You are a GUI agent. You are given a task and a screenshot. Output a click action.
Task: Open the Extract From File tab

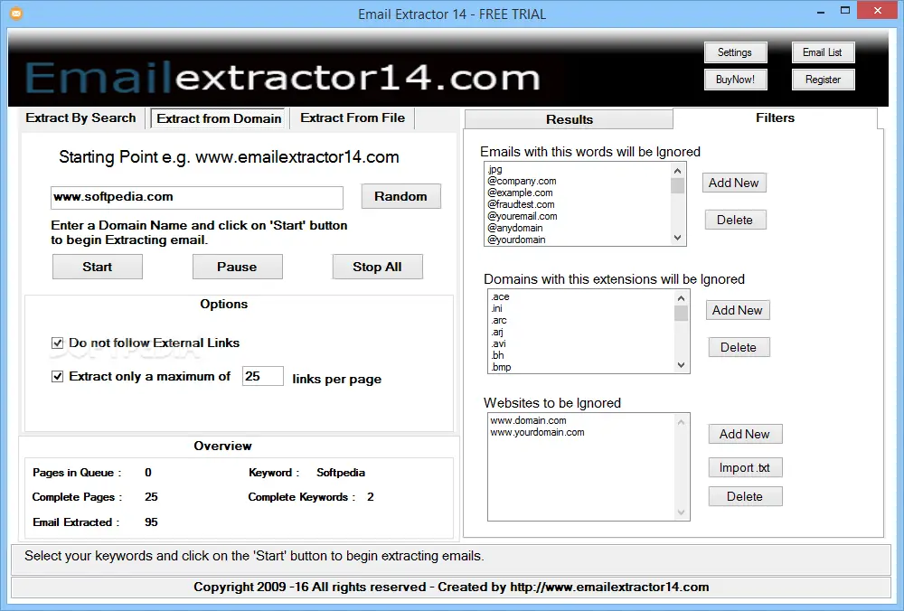pyautogui.click(x=353, y=118)
